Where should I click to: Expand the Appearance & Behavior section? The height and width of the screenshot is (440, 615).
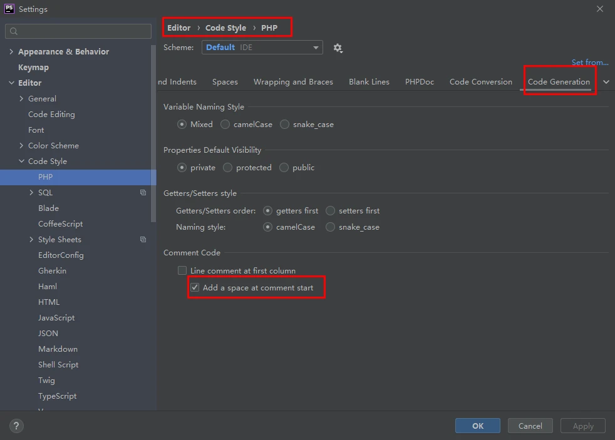coord(11,52)
